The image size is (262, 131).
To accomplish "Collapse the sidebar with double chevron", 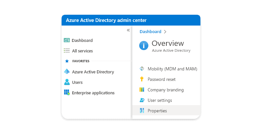I will coord(128,30).
